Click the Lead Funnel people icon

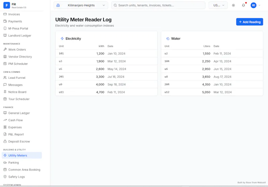[x=5, y=78]
